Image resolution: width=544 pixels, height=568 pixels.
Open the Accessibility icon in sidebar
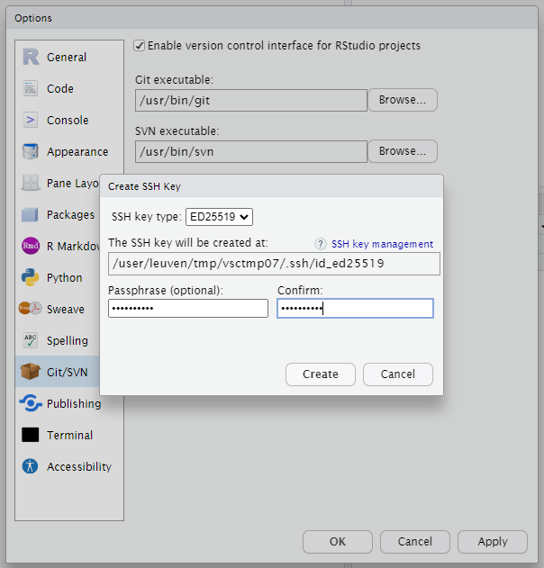[x=31, y=466]
